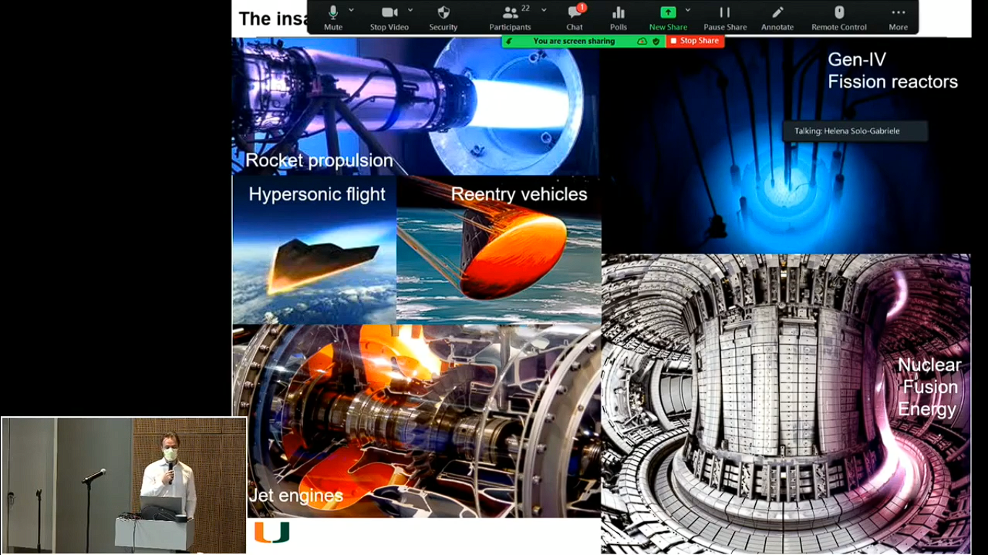
Task: Open the Security shield menu
Action: tap(443, 17)
